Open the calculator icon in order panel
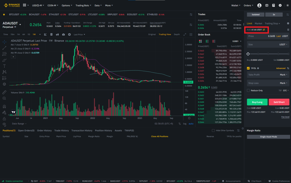The image size is (291, 183). (x=288, y=30)
